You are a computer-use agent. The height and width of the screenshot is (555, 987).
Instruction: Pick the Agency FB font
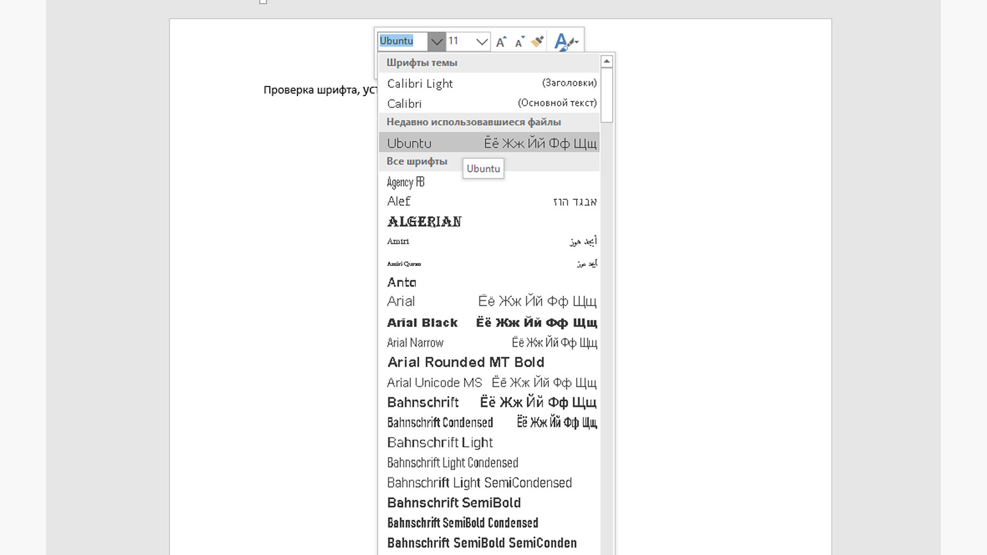(x=405, y=182)
